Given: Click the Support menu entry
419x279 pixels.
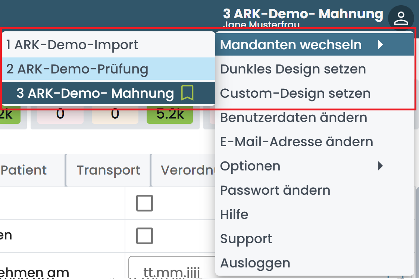Looking at the screenshot, I should tap(246, 239).
